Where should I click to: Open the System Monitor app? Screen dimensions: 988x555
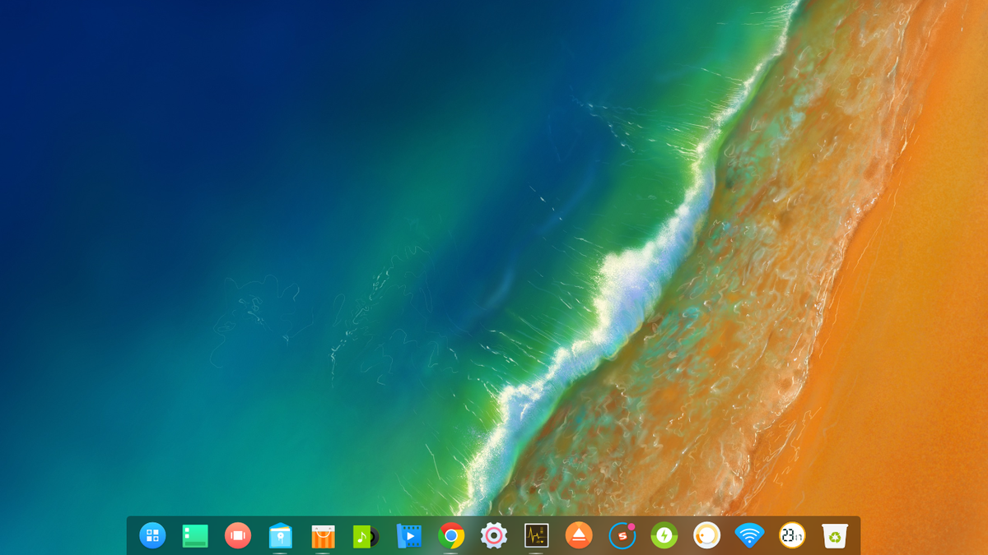[537, 535]
